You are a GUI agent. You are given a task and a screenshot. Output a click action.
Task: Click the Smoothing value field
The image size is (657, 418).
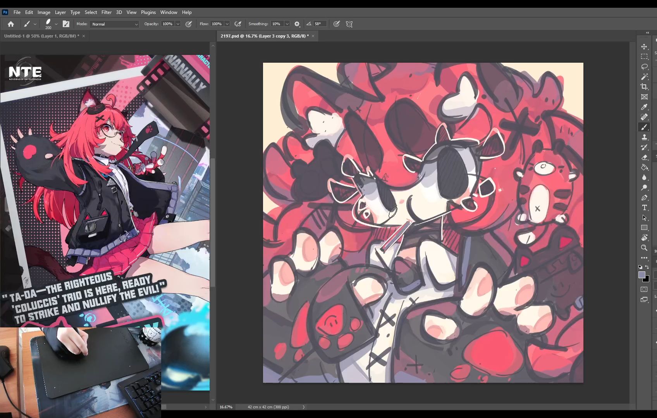pos(277,24)
